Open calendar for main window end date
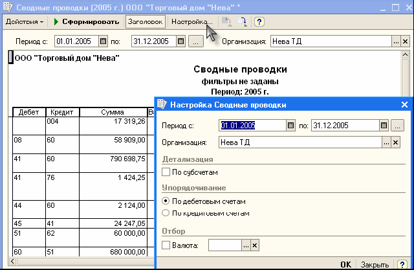The image size is (414, 270). pos(180,41)
